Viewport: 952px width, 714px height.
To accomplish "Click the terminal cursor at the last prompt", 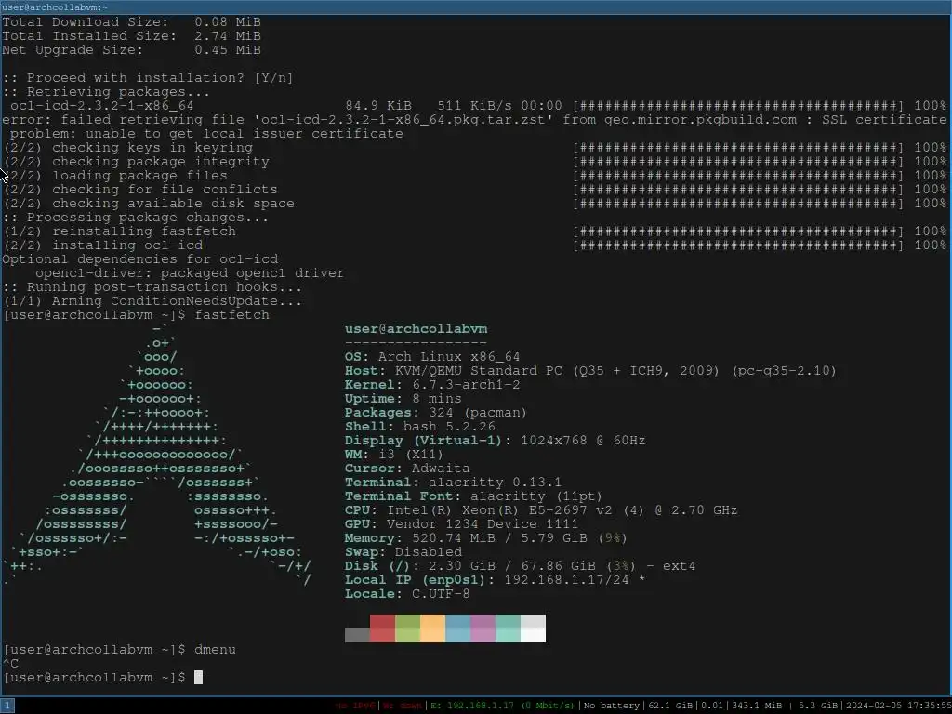I will point(198,677).
